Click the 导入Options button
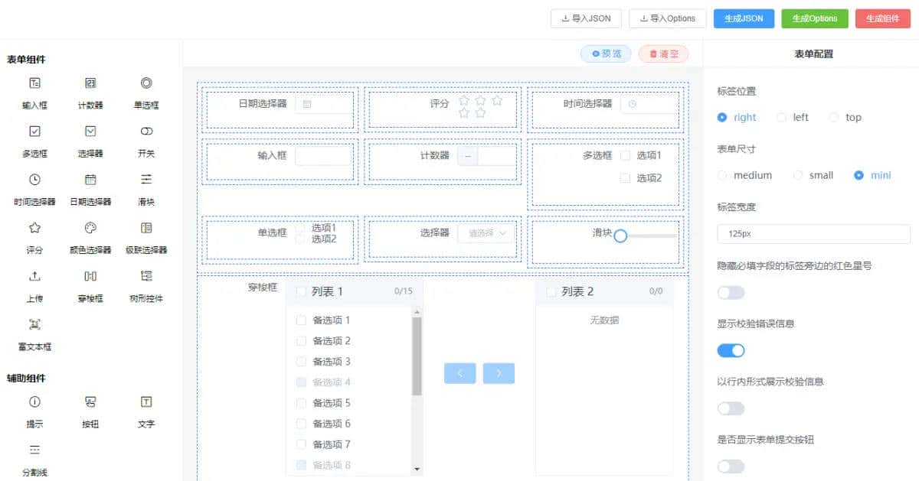The width and height of the screenshot is (919, 481). tap(667, 18)
